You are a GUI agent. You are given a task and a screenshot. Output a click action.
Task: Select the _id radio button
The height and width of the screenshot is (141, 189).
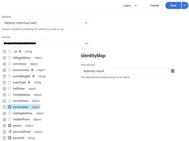point(10,51)
